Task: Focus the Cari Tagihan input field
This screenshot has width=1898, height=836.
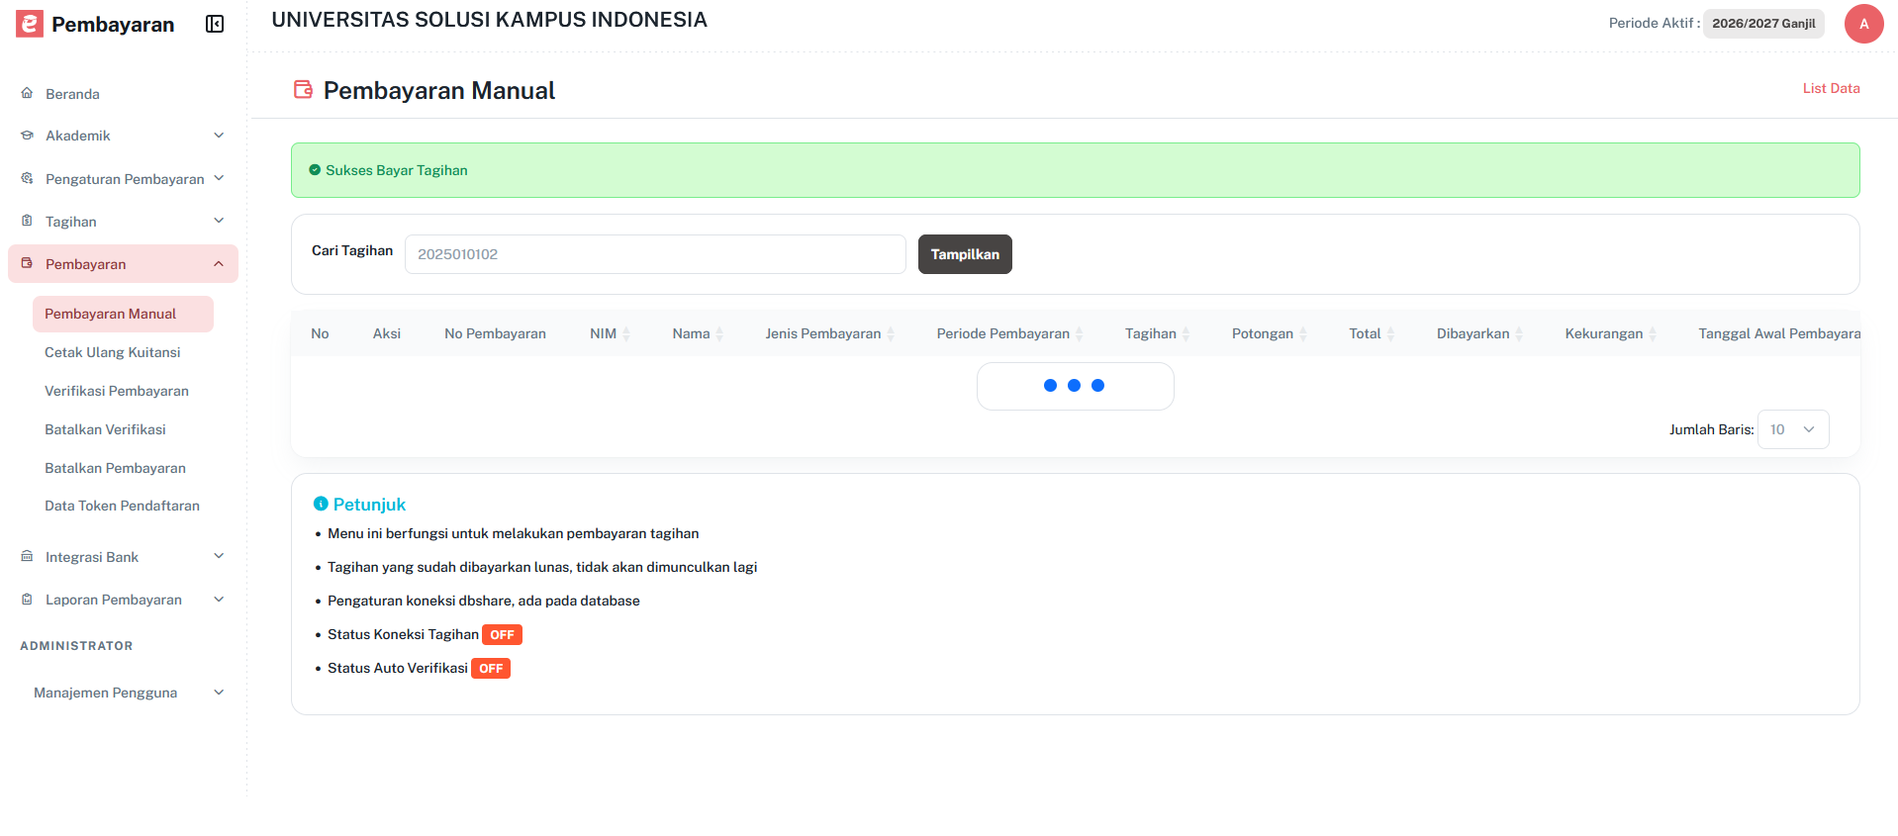Action: [655, 254]
